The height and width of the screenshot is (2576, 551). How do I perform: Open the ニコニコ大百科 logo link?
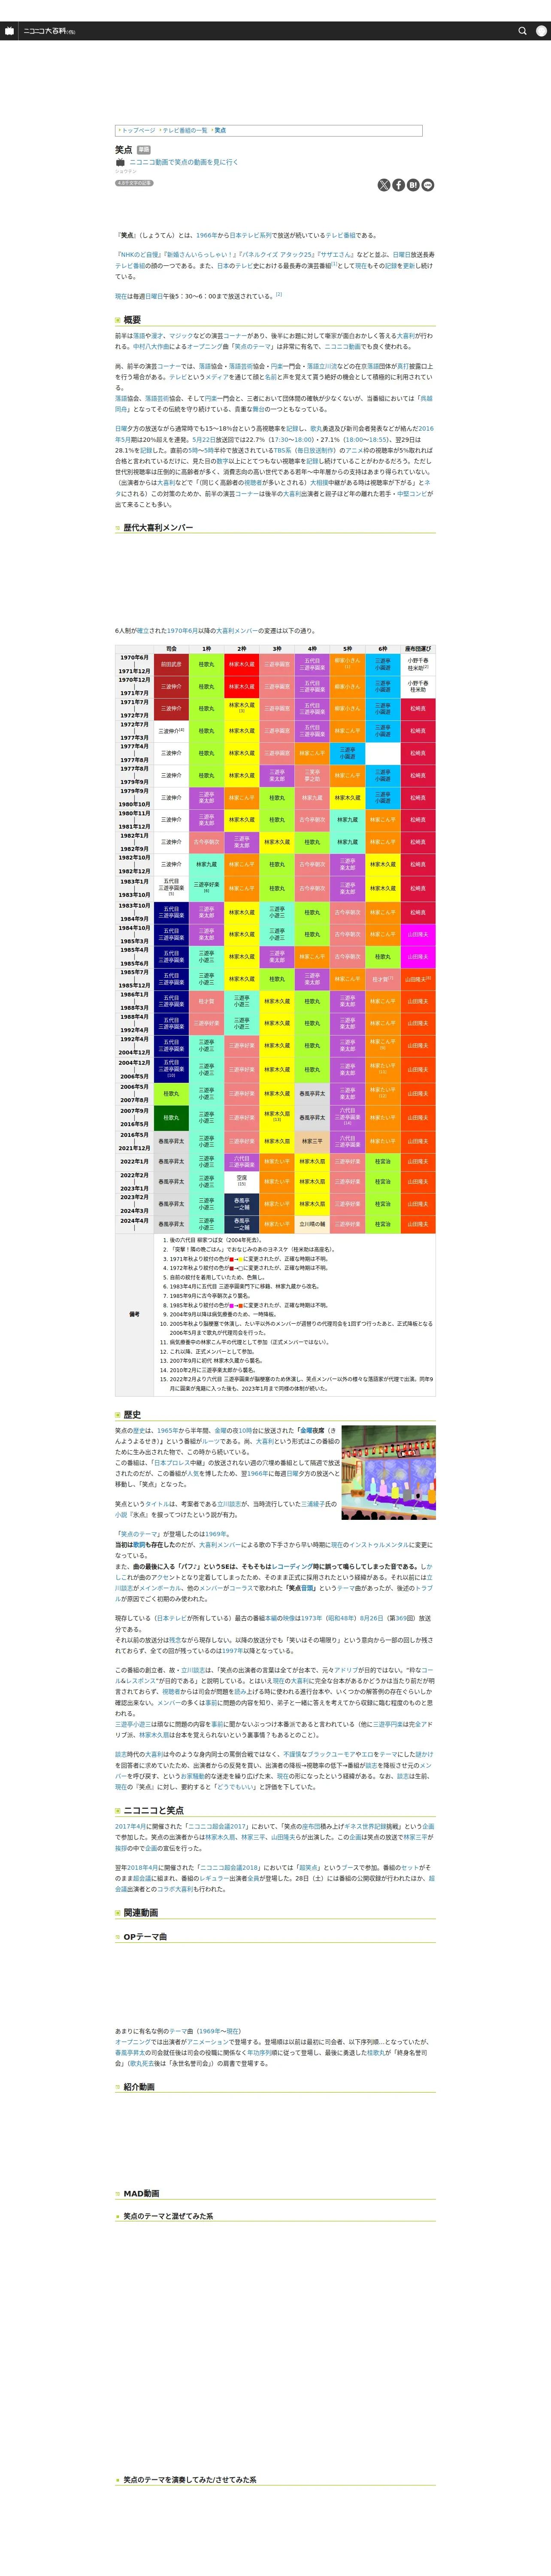coord(50,31)
